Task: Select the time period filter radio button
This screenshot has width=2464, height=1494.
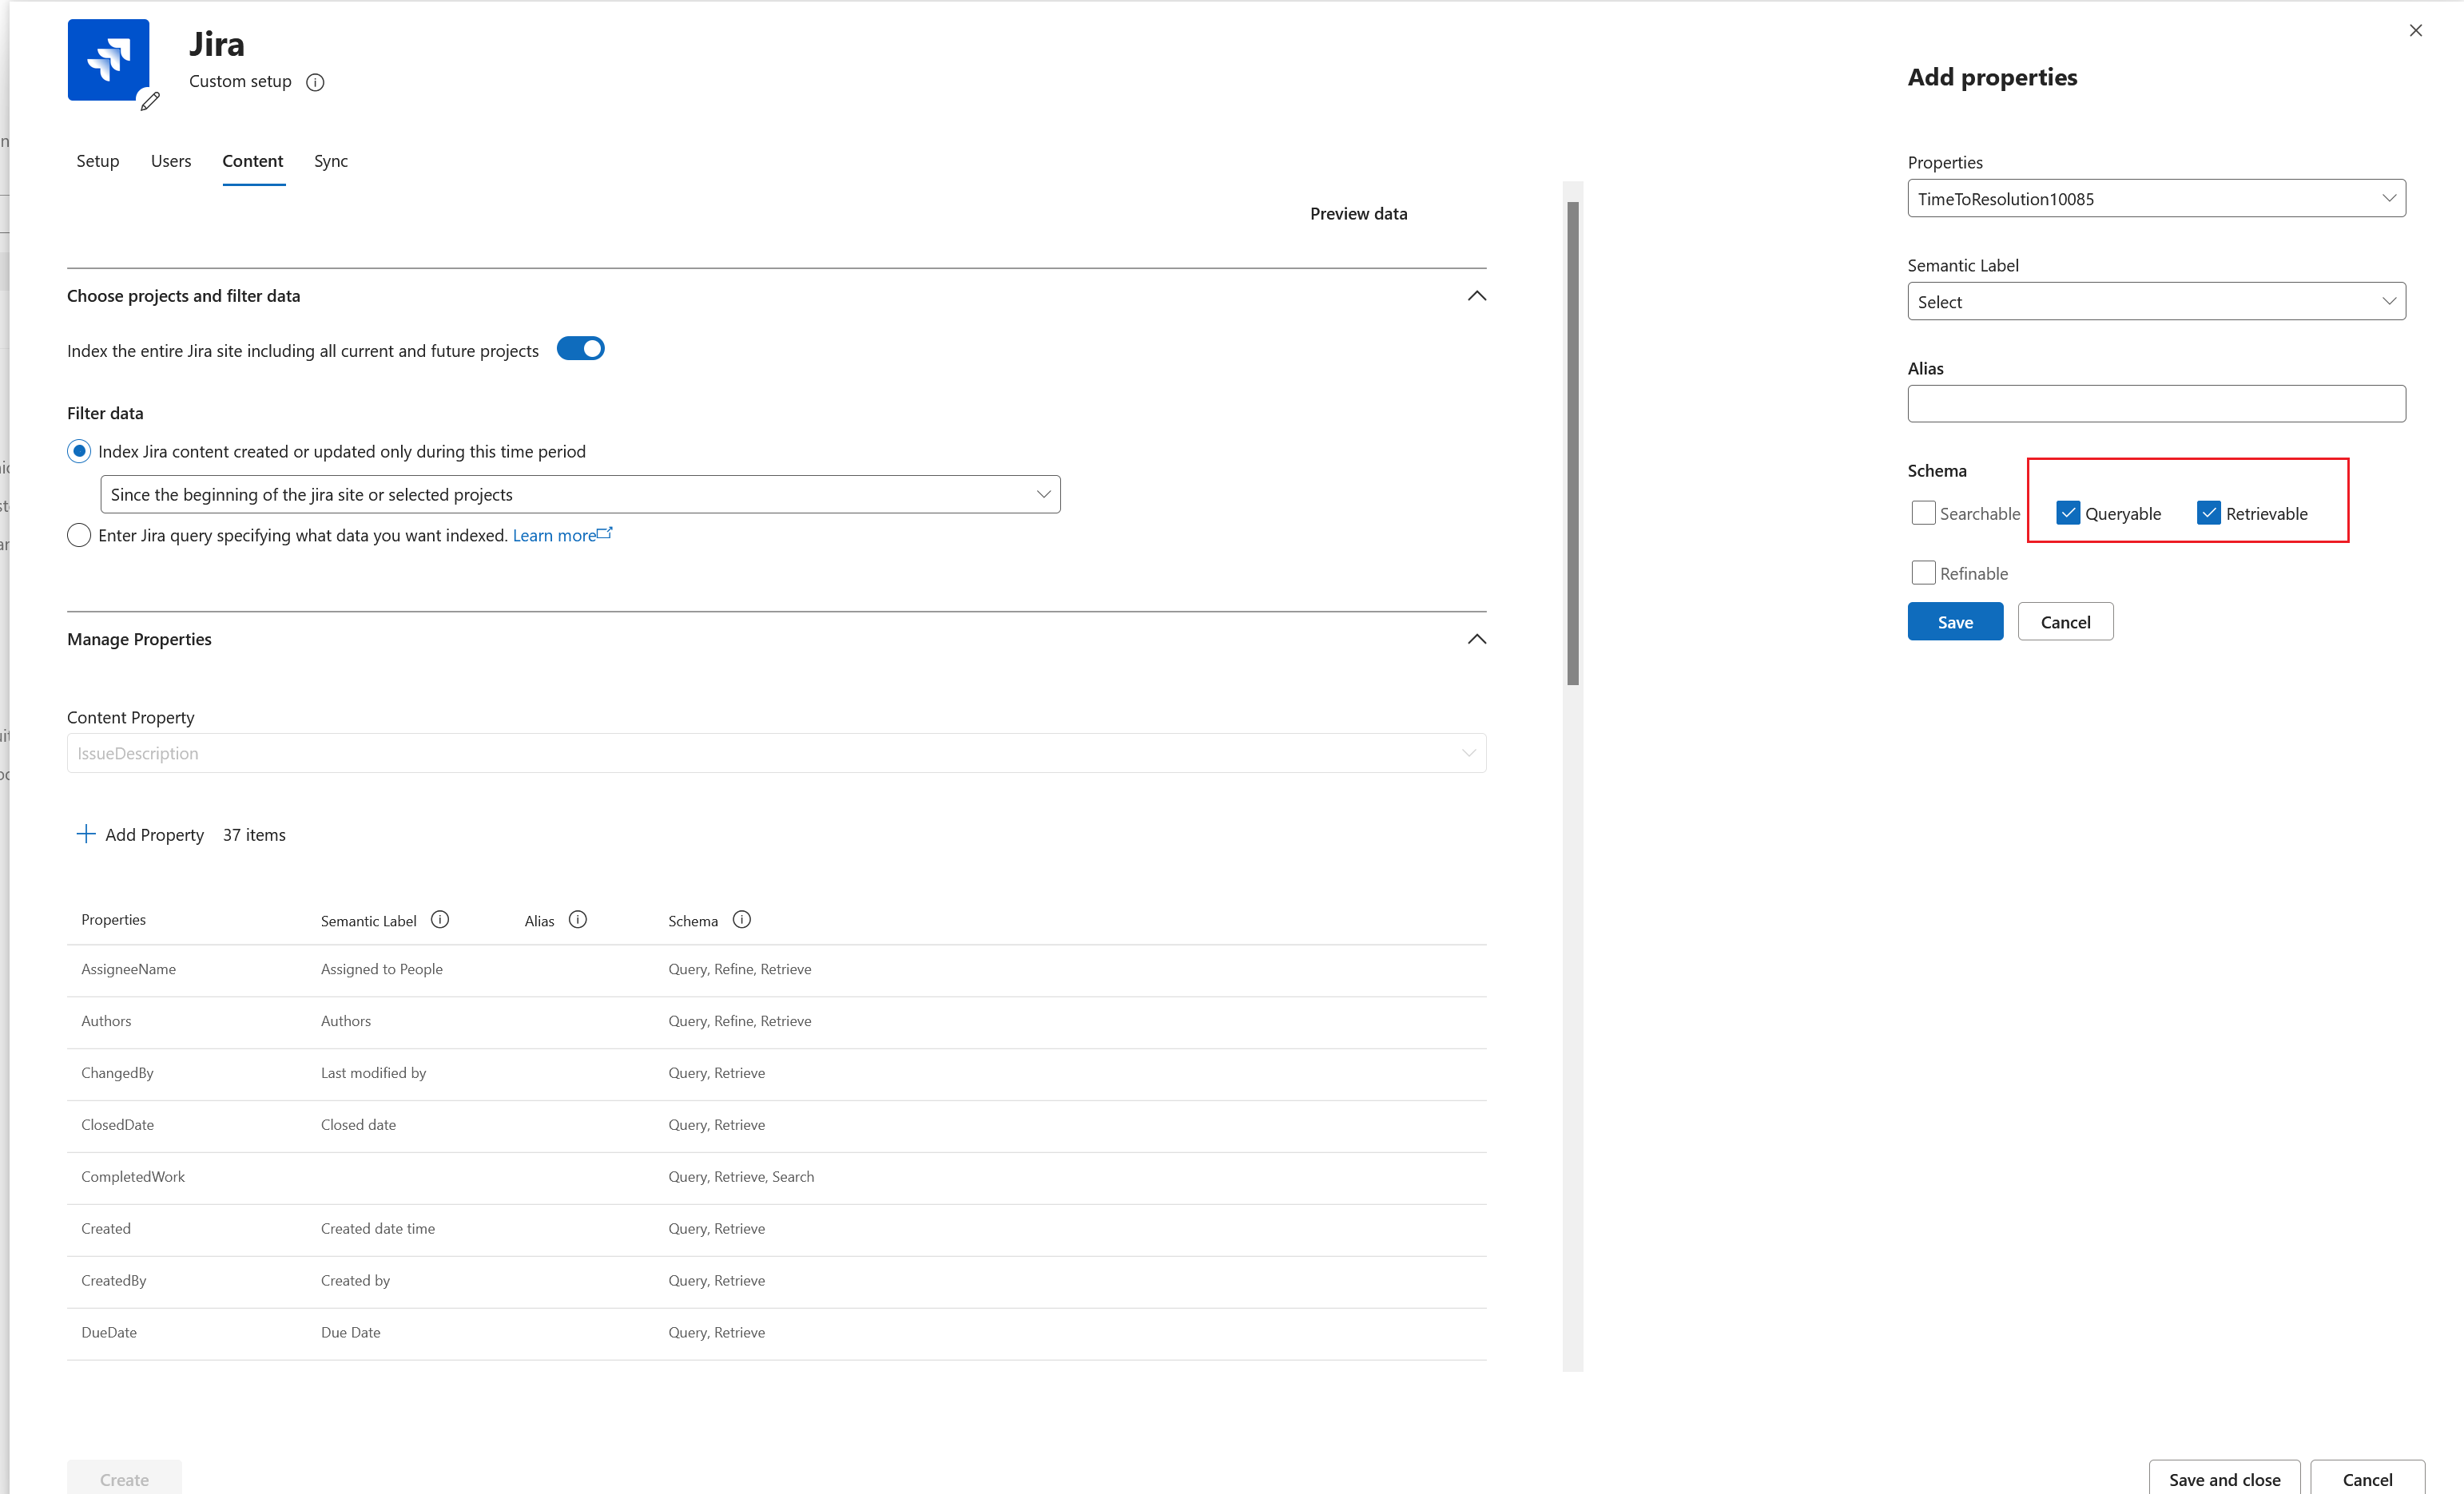Action: (79, 450)
